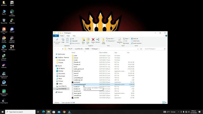Select Downloads in navigation pane
Image resolution: width=203 pixels, height=114 pixels.
pyautogui.click(x=61, y=76)
